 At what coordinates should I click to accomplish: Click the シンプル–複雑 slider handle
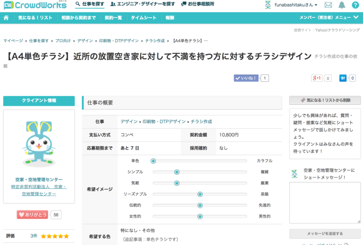pos(177,172)
